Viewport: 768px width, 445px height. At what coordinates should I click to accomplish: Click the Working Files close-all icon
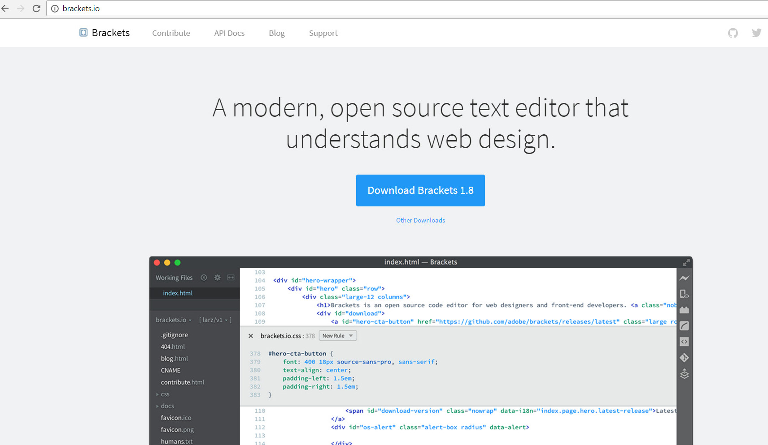click(x=204, y=278)
